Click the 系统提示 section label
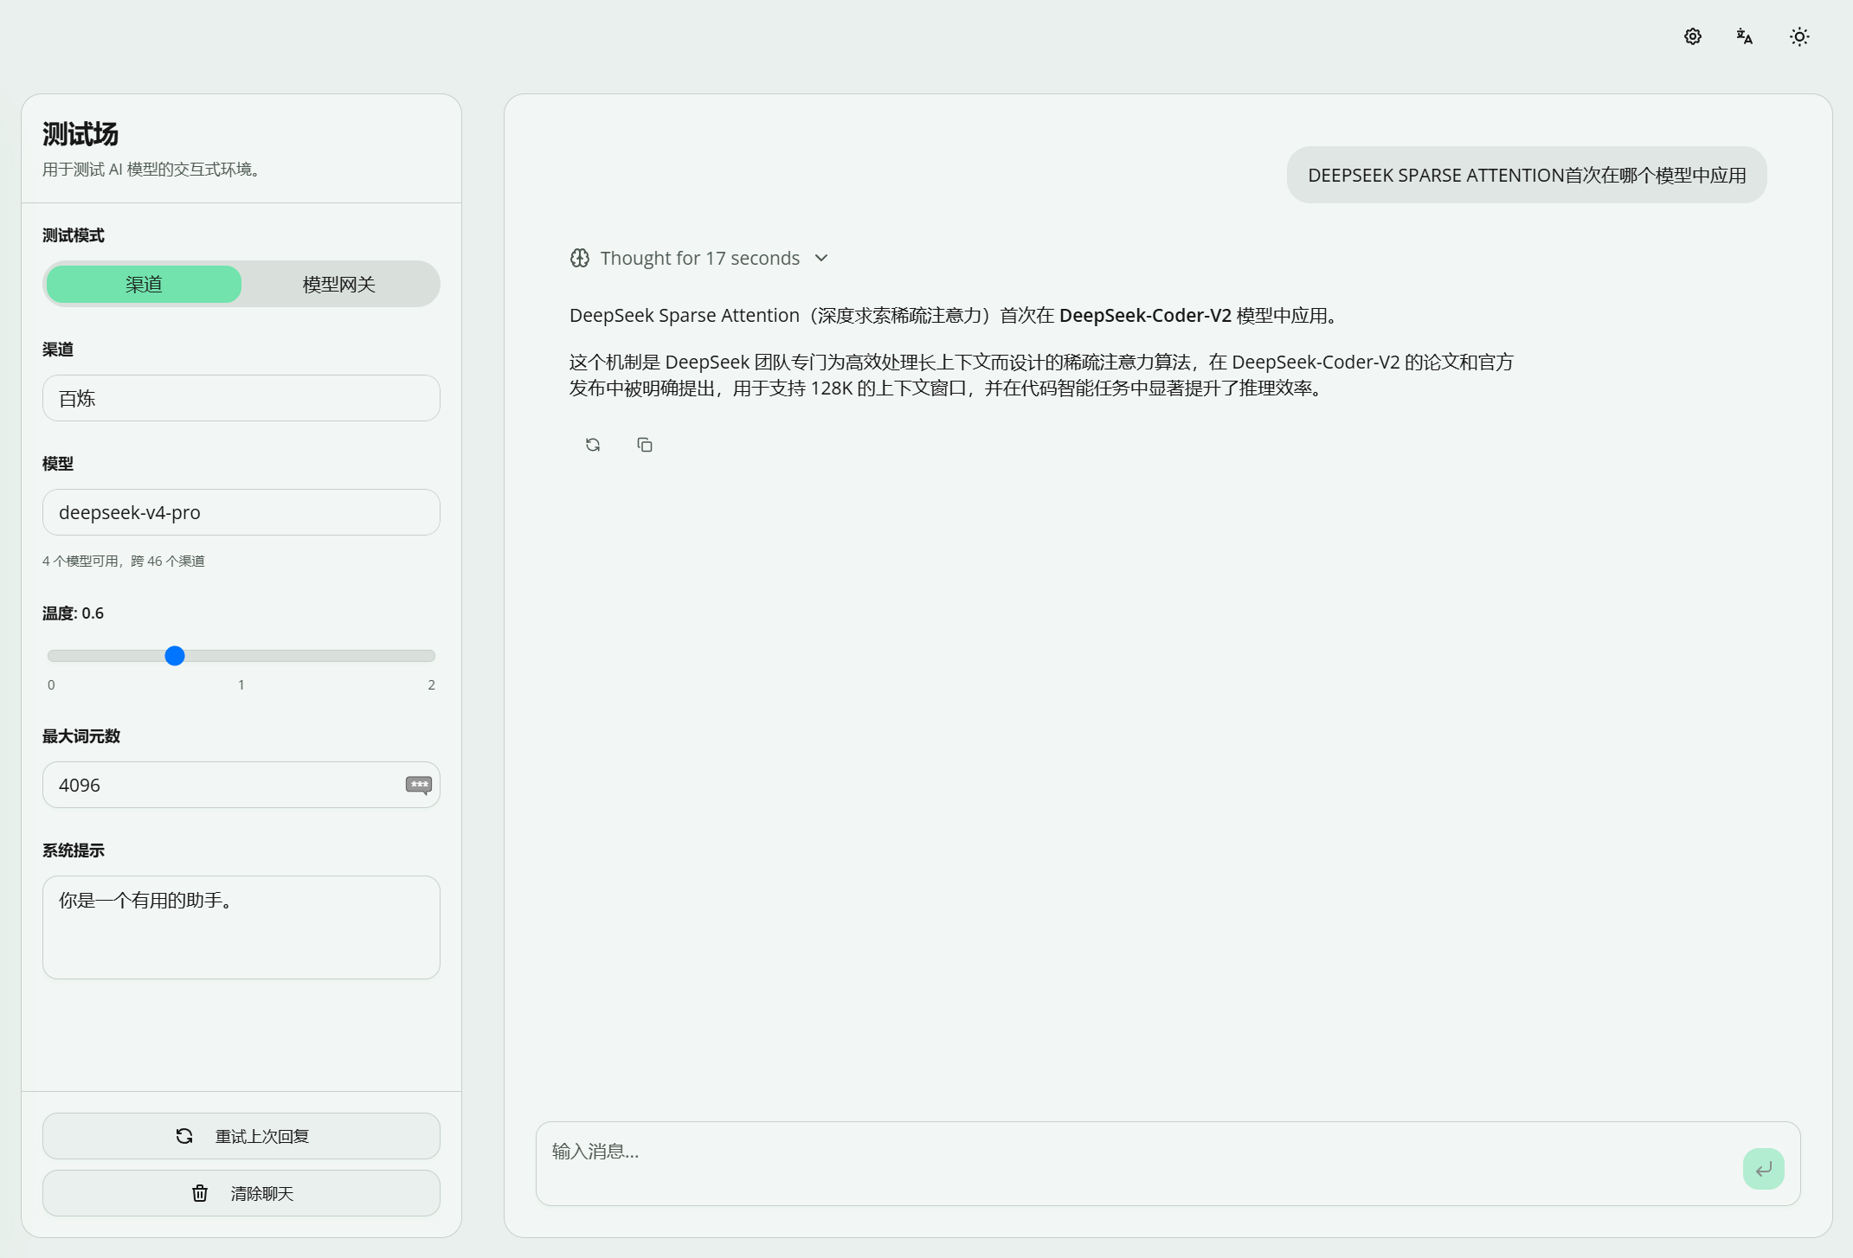1853x1258 pixels. (x=74, y=850)
